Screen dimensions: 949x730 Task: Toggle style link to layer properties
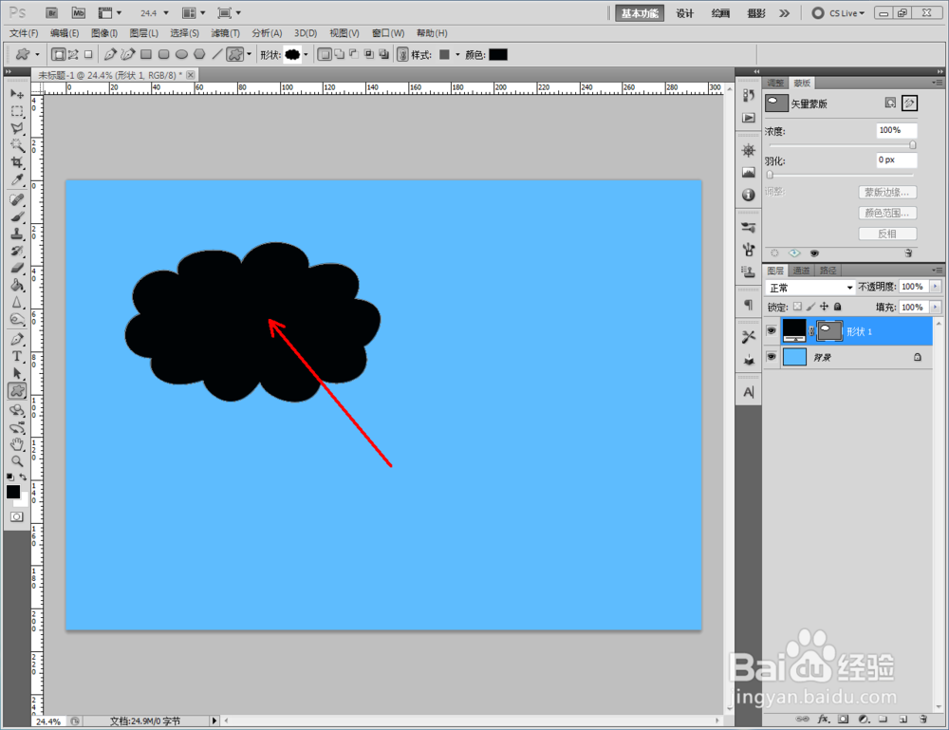pos(402,54)
